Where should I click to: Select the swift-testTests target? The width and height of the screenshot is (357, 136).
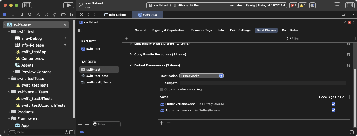(x=97, y=76)
